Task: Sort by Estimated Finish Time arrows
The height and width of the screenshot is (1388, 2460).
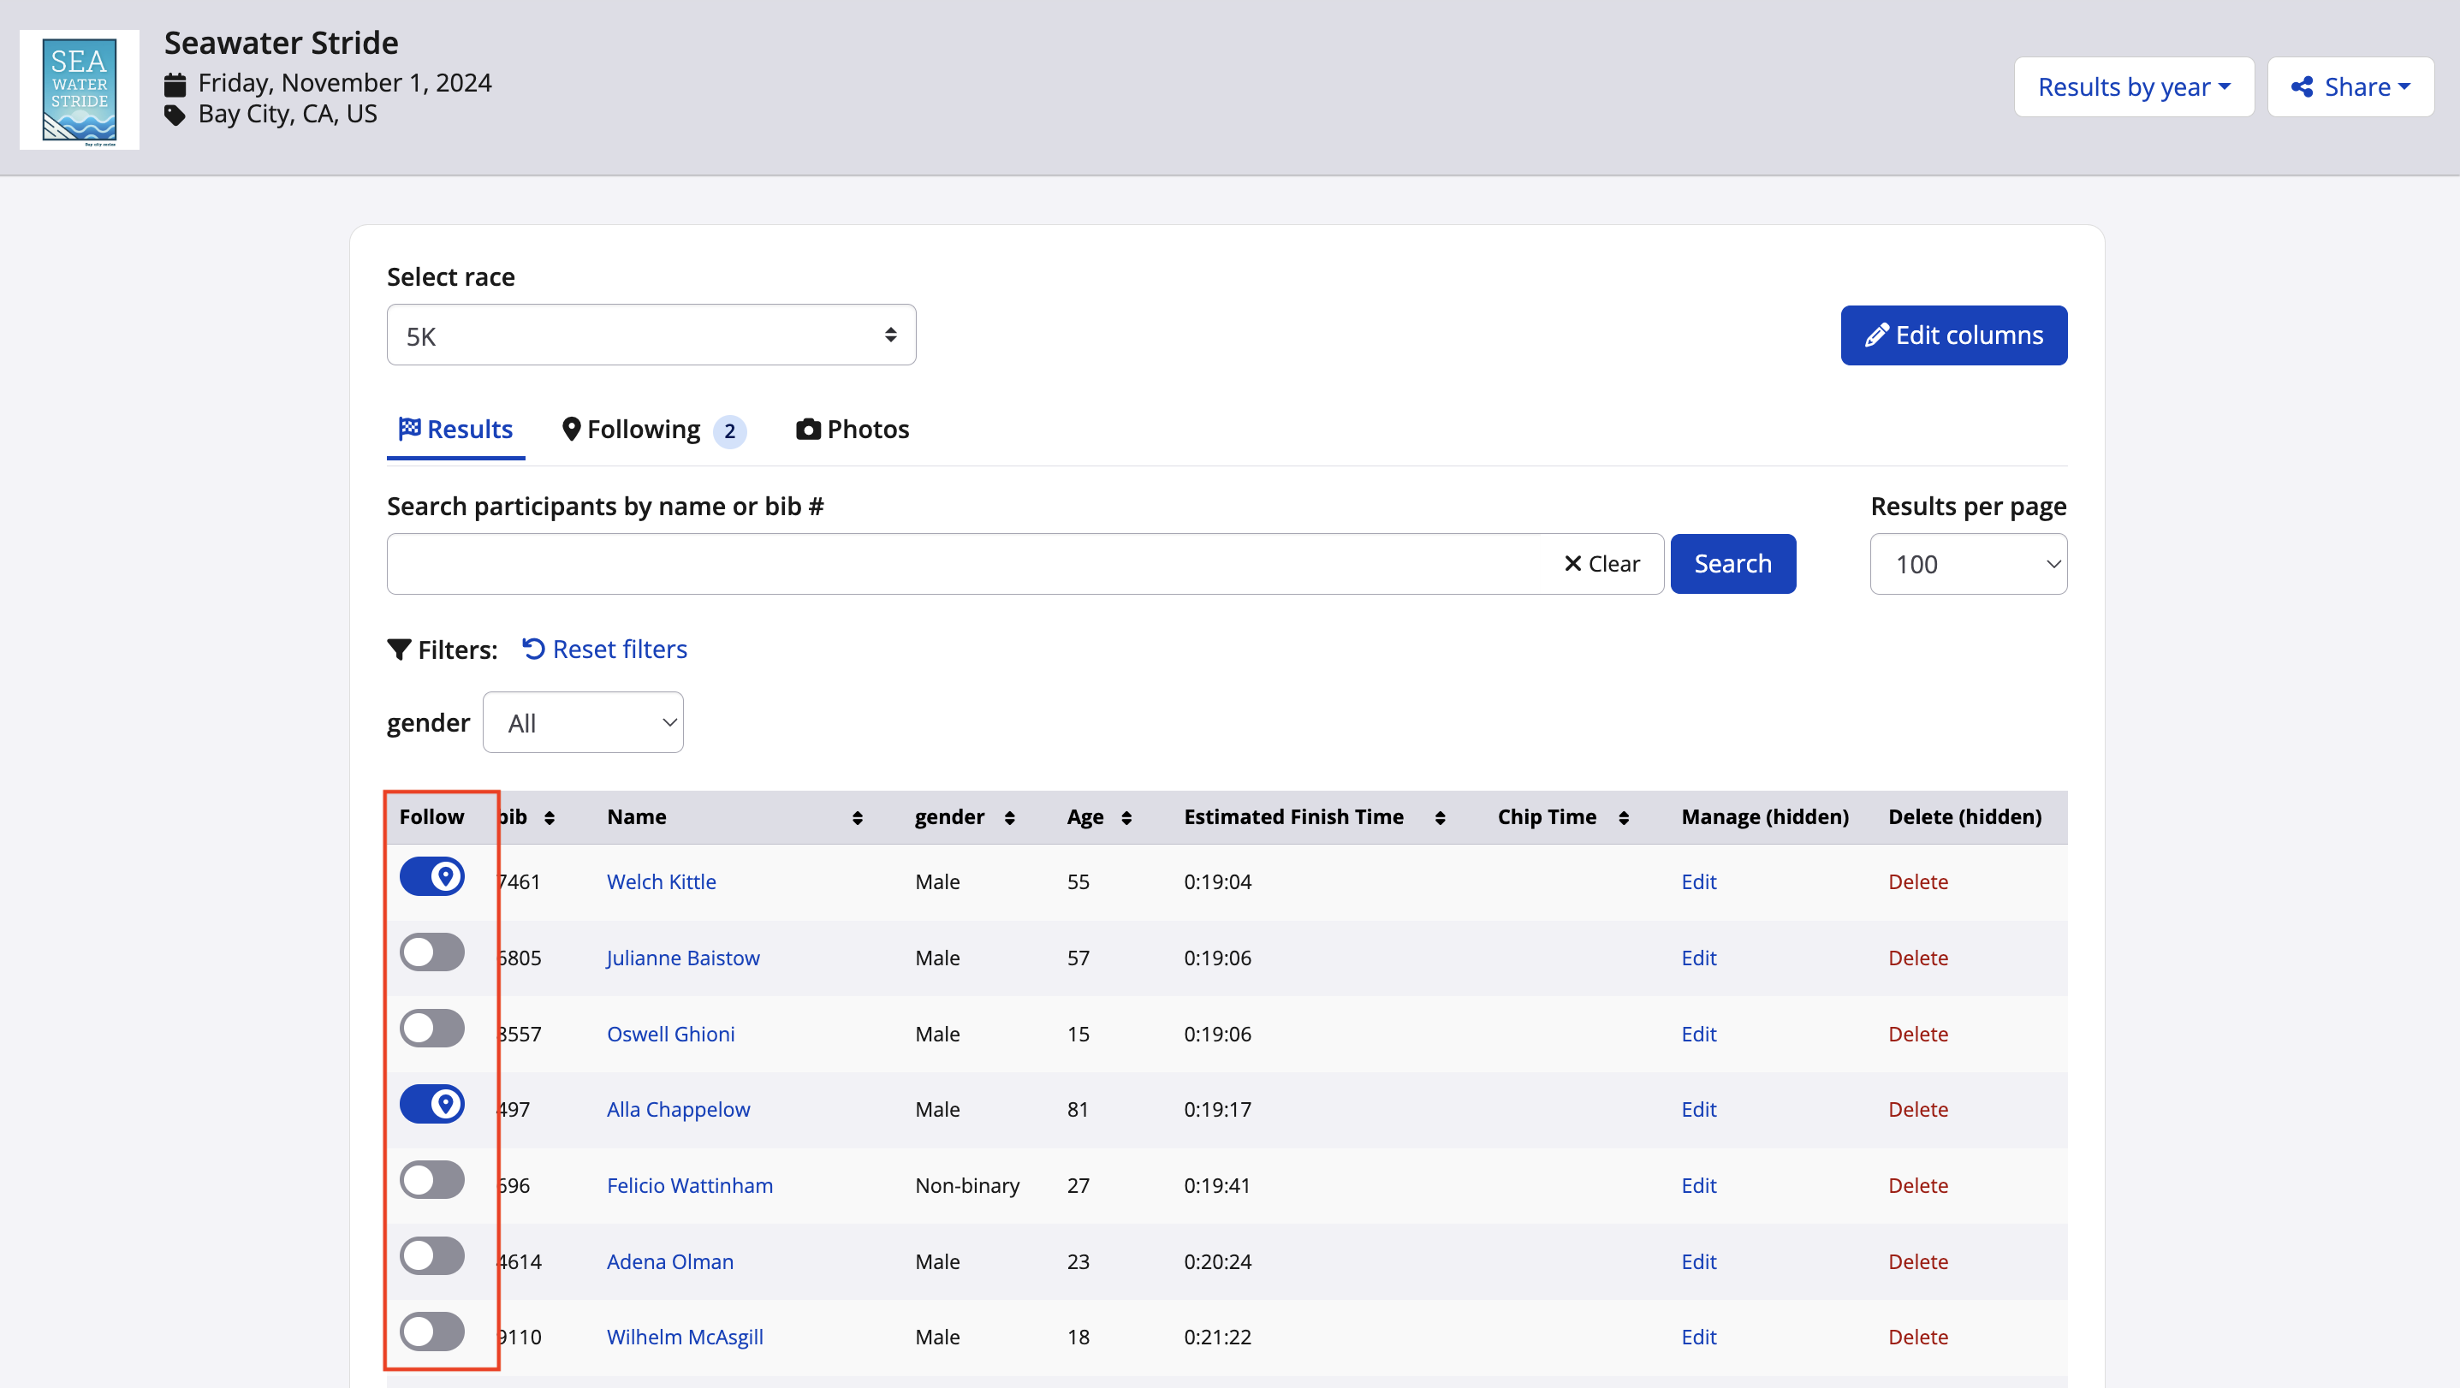Action: coord(1439,818)
